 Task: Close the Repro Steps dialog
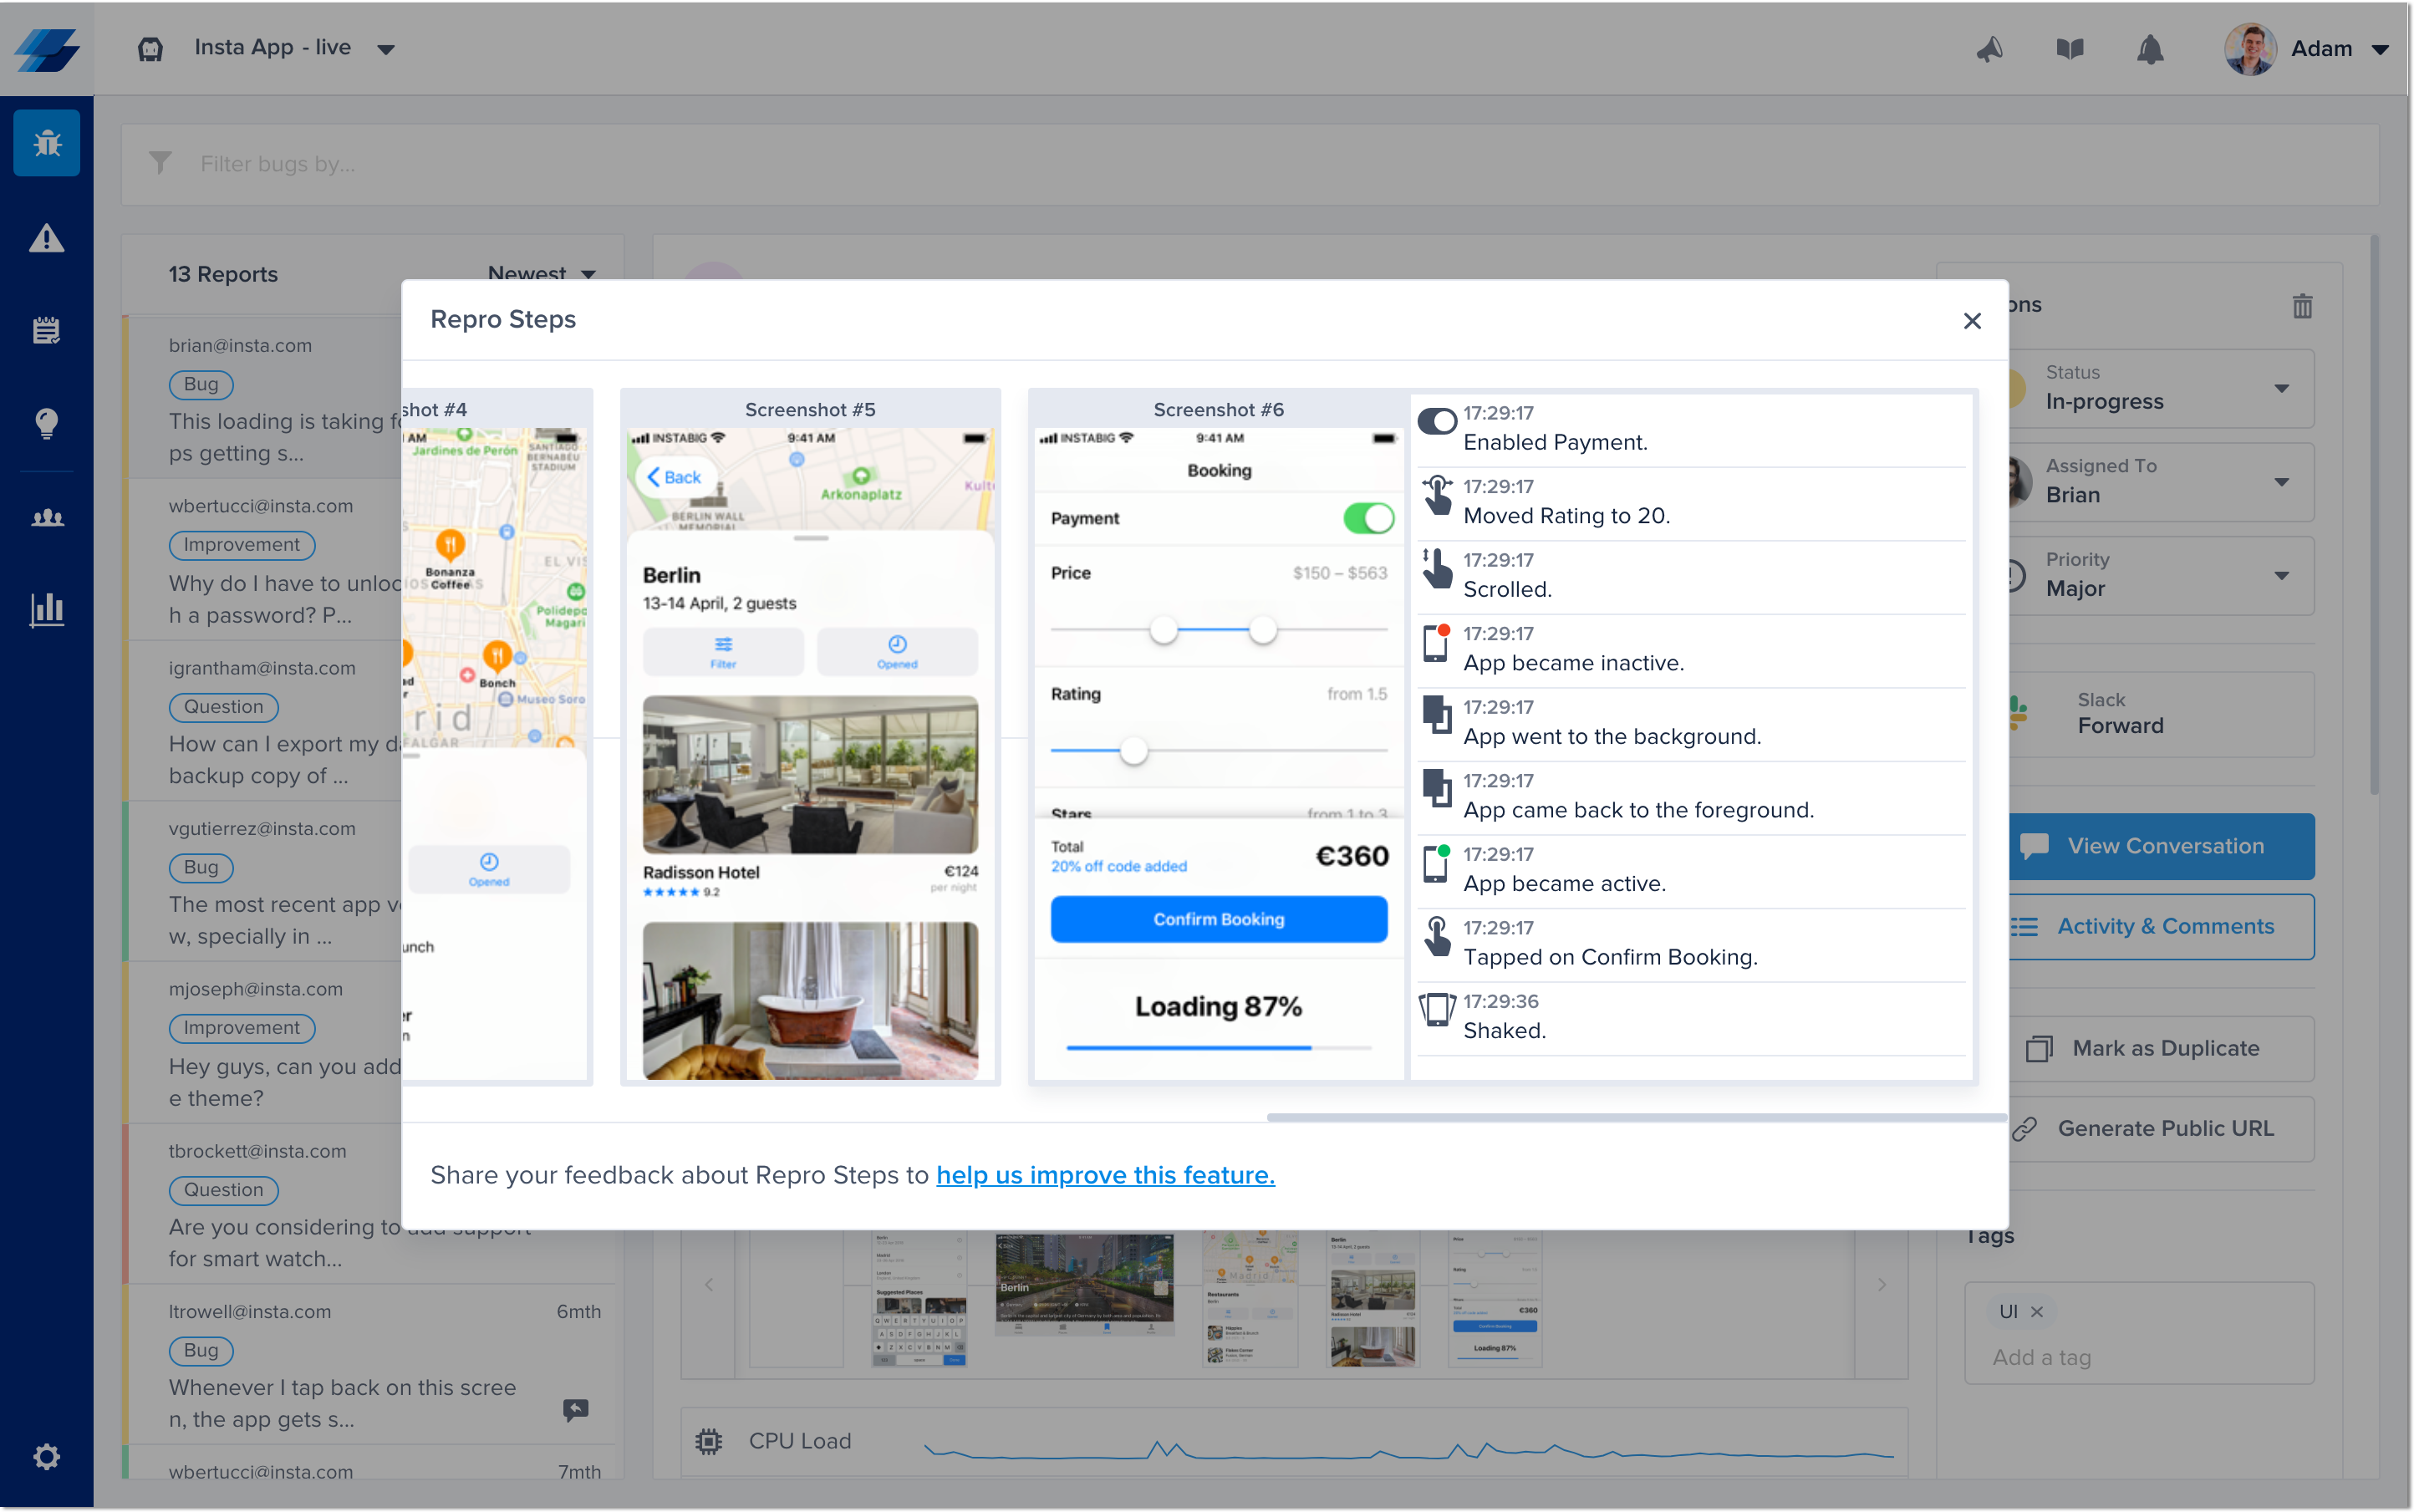1972,321
